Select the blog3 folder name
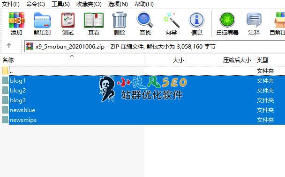The width and height of the screenshot is (285, 177). coord(18,100)
